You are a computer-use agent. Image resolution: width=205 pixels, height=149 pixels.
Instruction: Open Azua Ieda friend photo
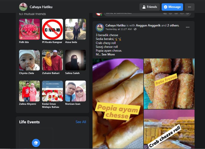coord(75,29)
